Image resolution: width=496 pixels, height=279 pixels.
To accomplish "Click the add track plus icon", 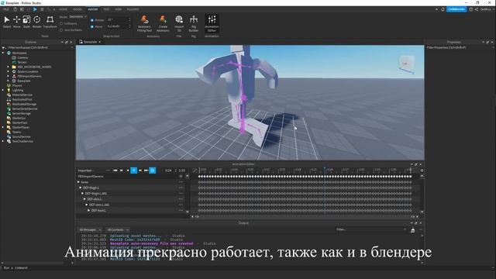I will (x=181, y=176).
